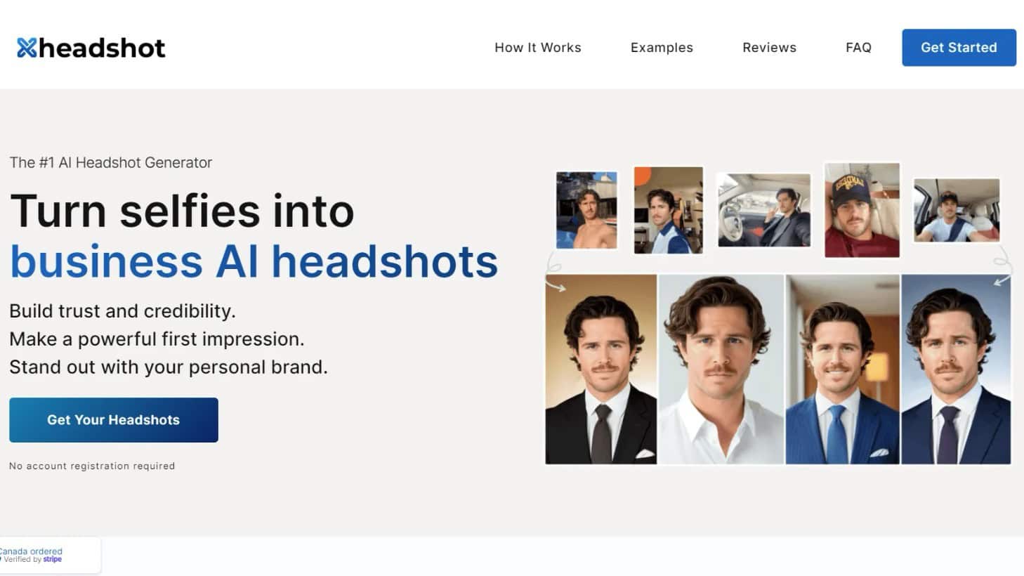1024x576 pixels.
Task: Click the rightmost navy suit headshot
Action: [957, 369]
